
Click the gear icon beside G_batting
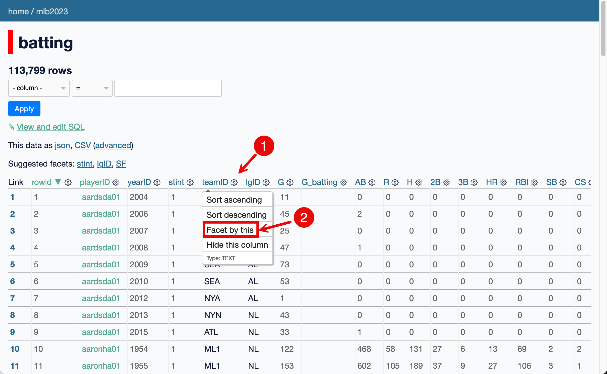click(x=343, y=182)
